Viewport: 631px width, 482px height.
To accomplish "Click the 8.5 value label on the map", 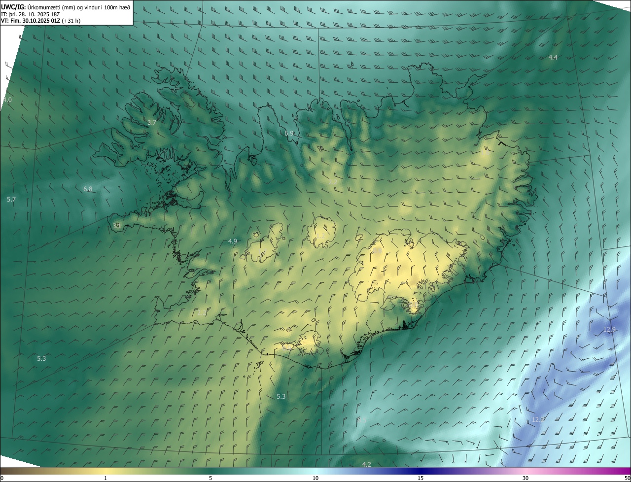I will [x=362, y=420].
